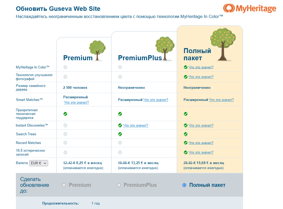Click the green check for Search Trees in PremiumPlus
Screen dimensions: 283x209
(120, 134)
